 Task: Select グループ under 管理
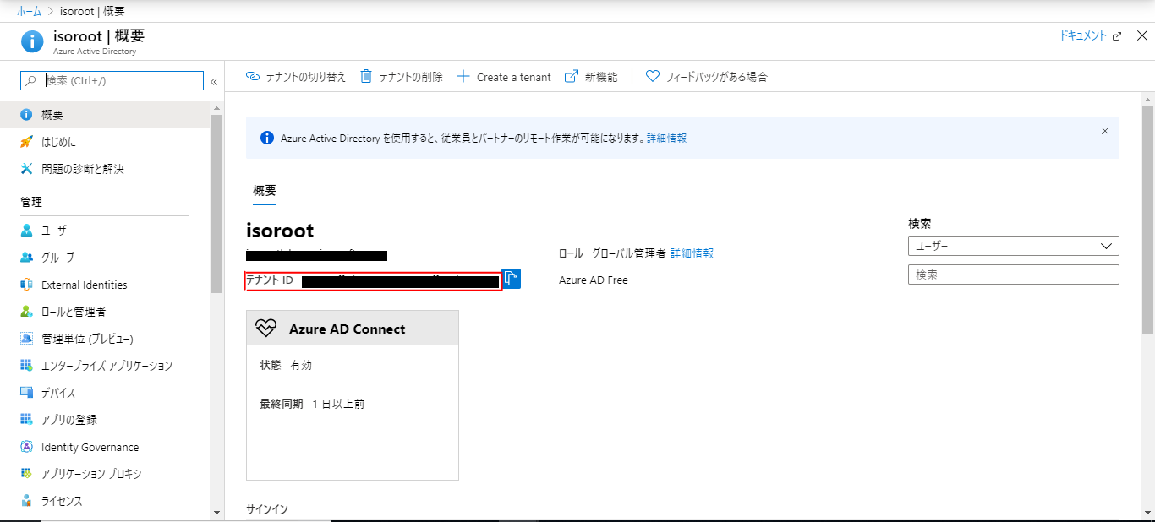pos(105,258)
